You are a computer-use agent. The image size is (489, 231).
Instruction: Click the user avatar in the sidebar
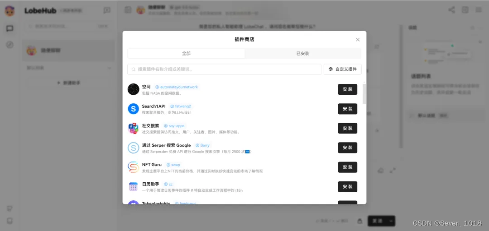coord(10,11)
